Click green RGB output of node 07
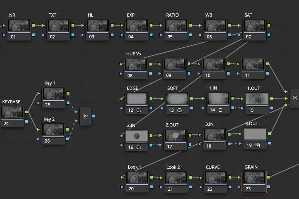 tap(269, 25)
